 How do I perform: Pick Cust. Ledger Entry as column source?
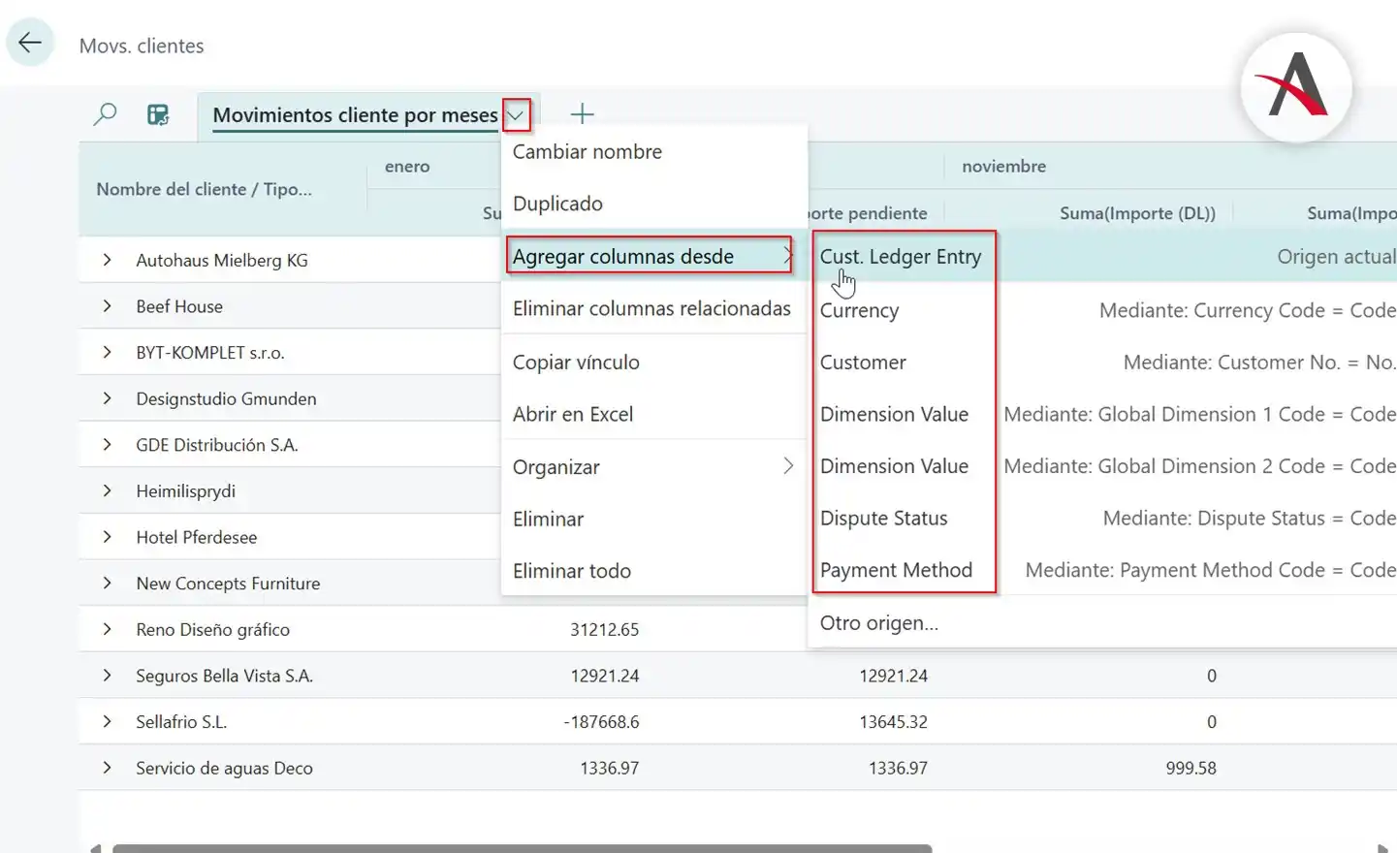coord(900,257)
